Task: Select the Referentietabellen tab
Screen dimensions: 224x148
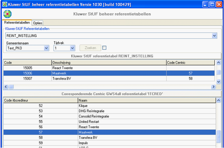Action: pyautogui.click(x=17, y=23)
